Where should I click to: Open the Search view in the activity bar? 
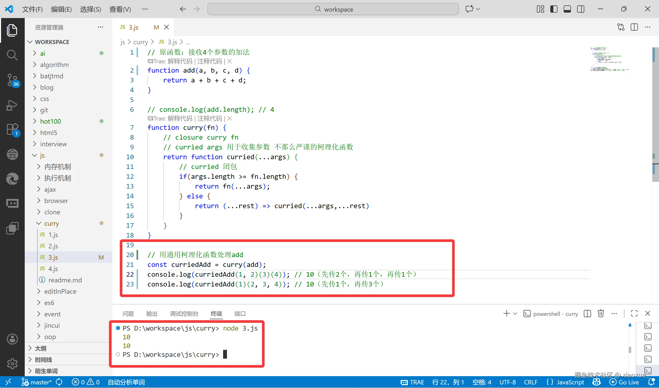(12, 55)
